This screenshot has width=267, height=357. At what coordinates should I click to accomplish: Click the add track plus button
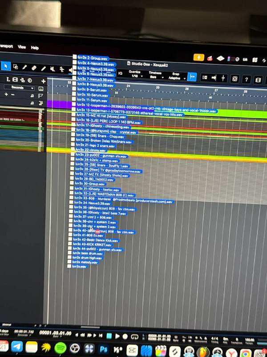tap(43, 81)
